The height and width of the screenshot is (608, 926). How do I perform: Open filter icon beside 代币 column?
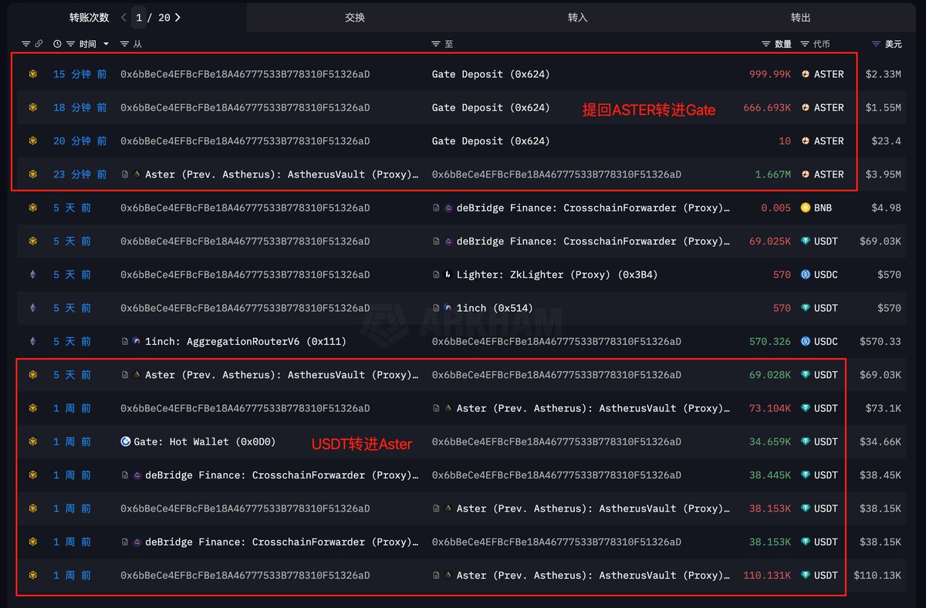point(805,44)
